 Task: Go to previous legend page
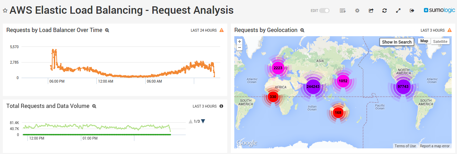click(191, 121)
